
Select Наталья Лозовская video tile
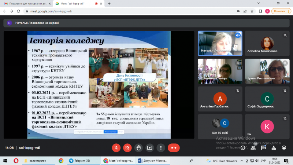tap(220, 43)
